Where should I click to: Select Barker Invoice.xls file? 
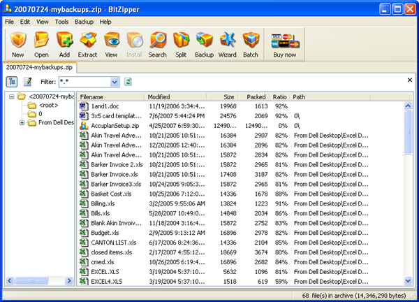(241, 174)
